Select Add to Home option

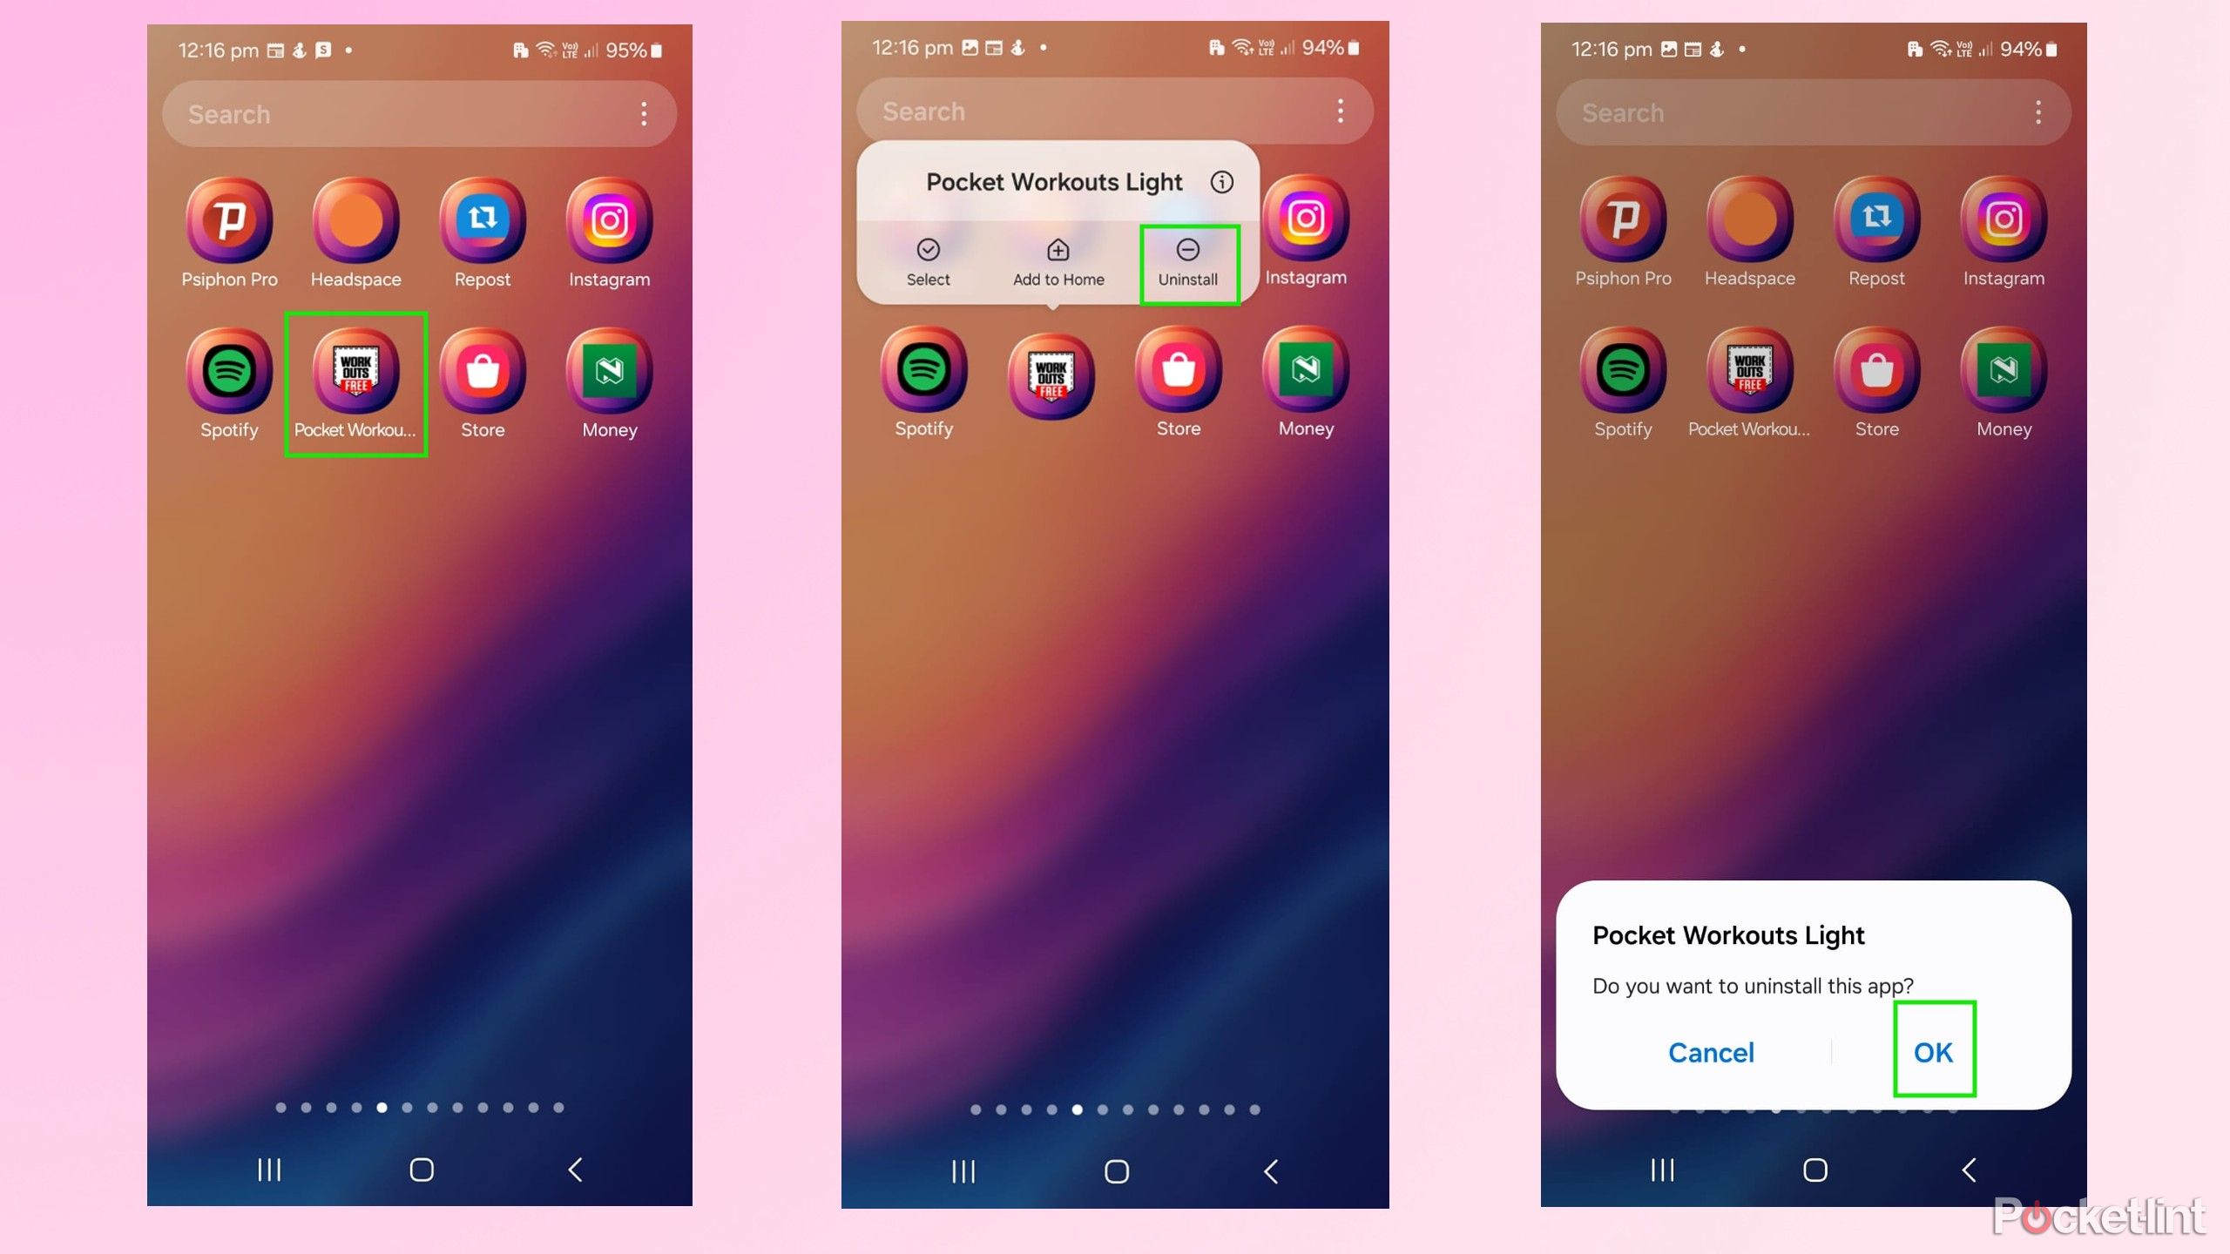[x=1057, y=260]
